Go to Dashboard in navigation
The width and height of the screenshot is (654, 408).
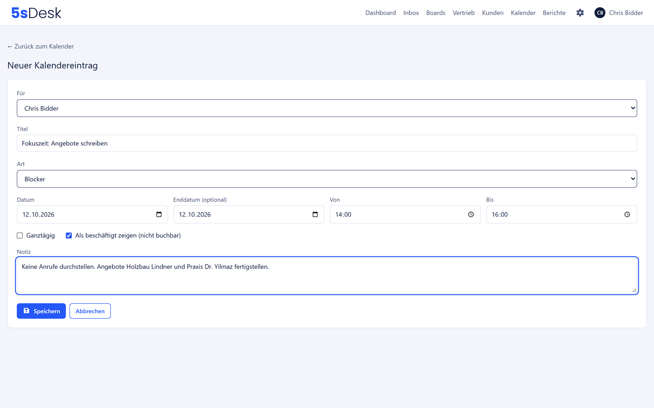click(x=381, y=13)
